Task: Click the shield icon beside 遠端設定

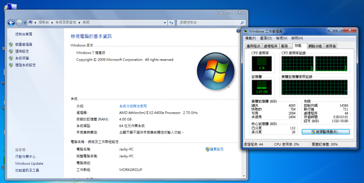Action: coord(11,51)
